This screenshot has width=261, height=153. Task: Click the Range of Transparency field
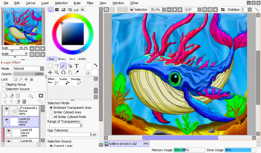66,125
